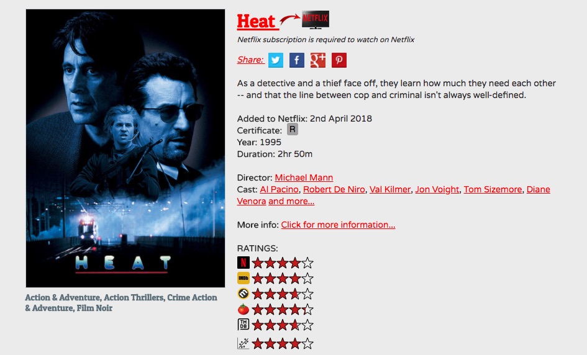Open Tom Sizemore cast link
The width and height of the screenshot is (587, 355).
click(493, 189)
